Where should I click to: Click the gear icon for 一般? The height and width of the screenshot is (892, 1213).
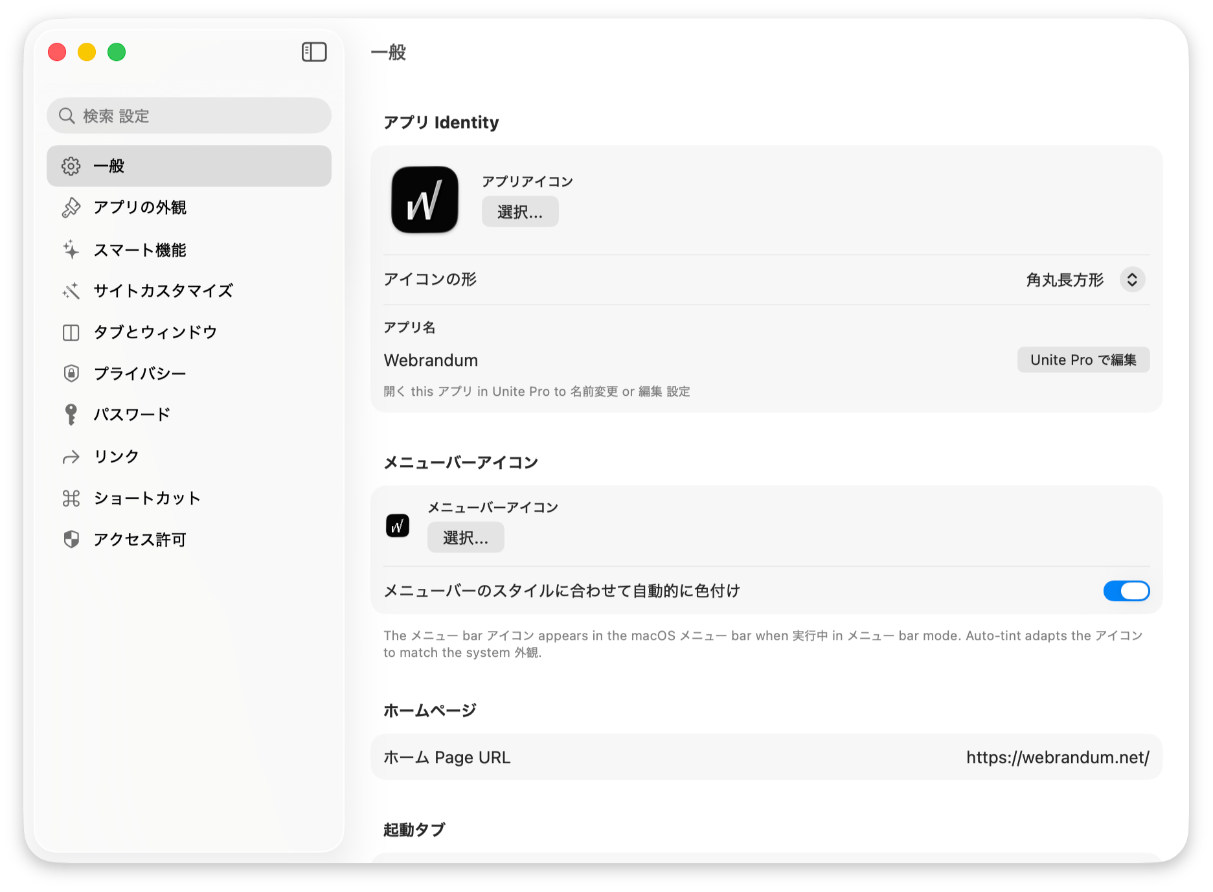tap(71, 166)
